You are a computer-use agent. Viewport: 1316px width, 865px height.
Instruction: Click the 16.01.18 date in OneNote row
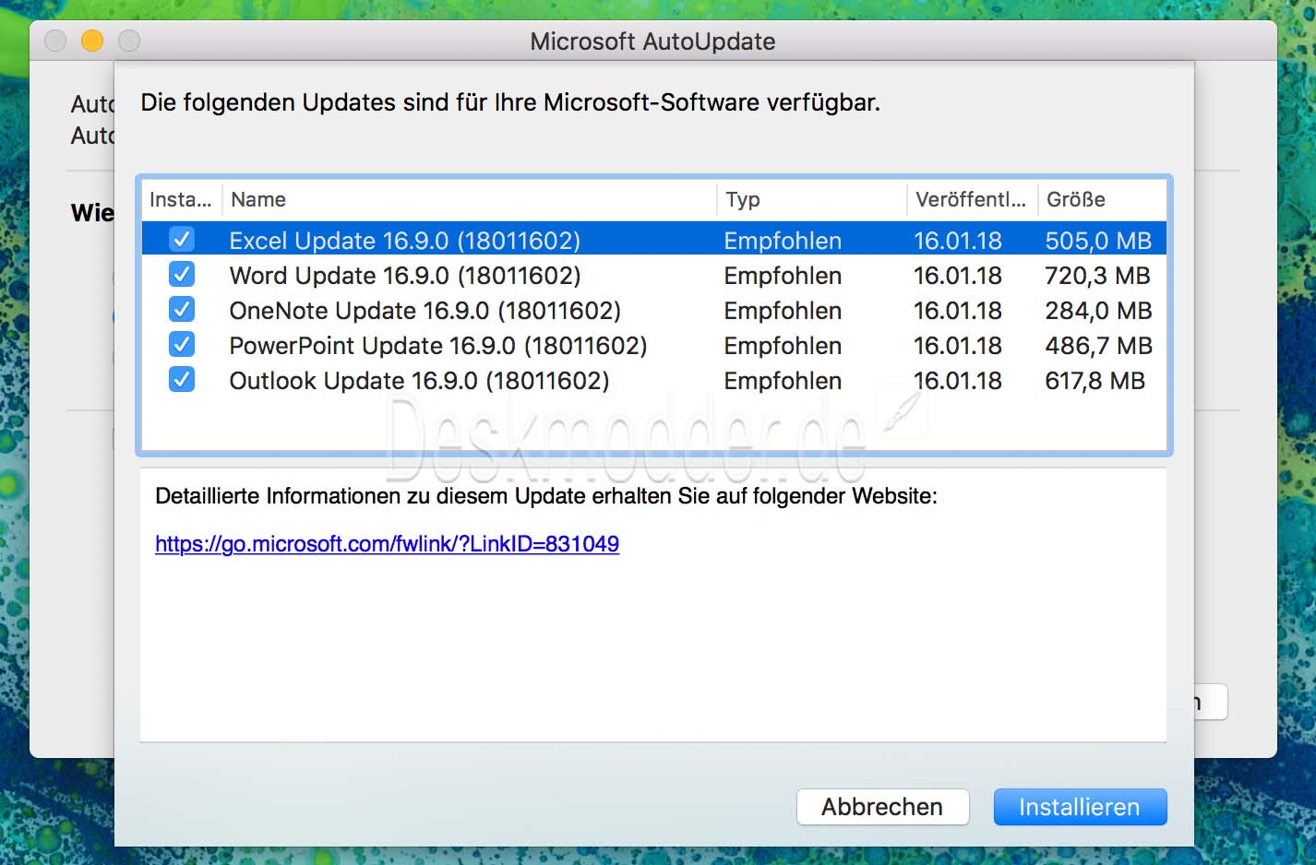[x=958, y=311]
